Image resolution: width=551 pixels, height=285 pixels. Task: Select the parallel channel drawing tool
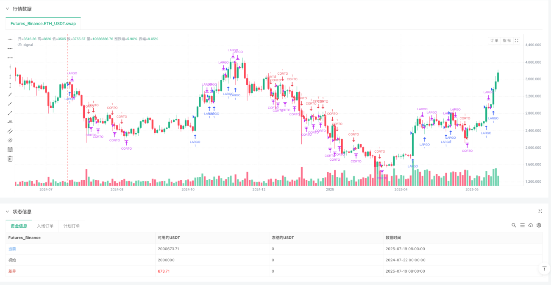click(x=10, y=131)
